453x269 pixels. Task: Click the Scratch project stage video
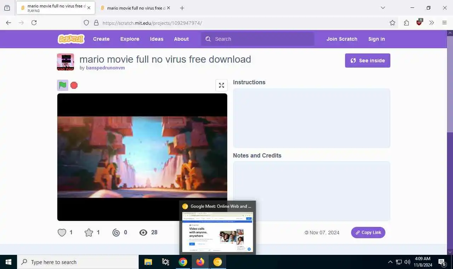[142, 157]
